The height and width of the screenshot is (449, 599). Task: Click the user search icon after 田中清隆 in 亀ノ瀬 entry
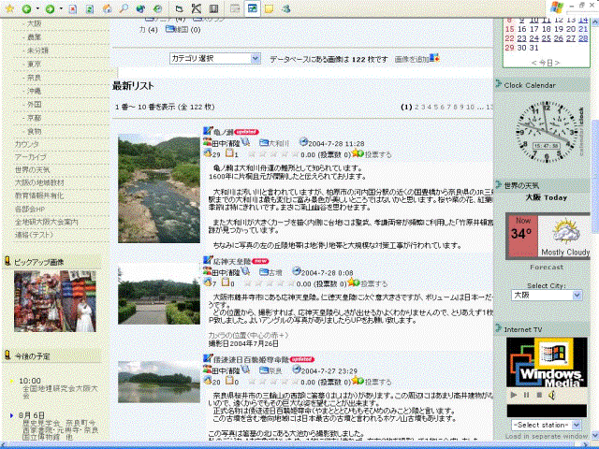[x=245, y=142]
